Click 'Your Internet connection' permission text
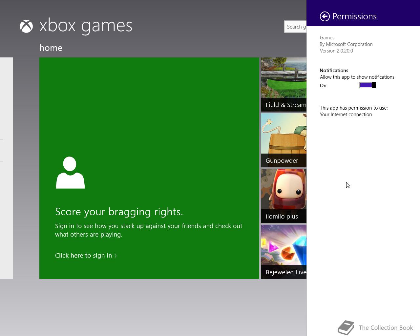This screenshot has width=420, height=336. click(346, 115)
